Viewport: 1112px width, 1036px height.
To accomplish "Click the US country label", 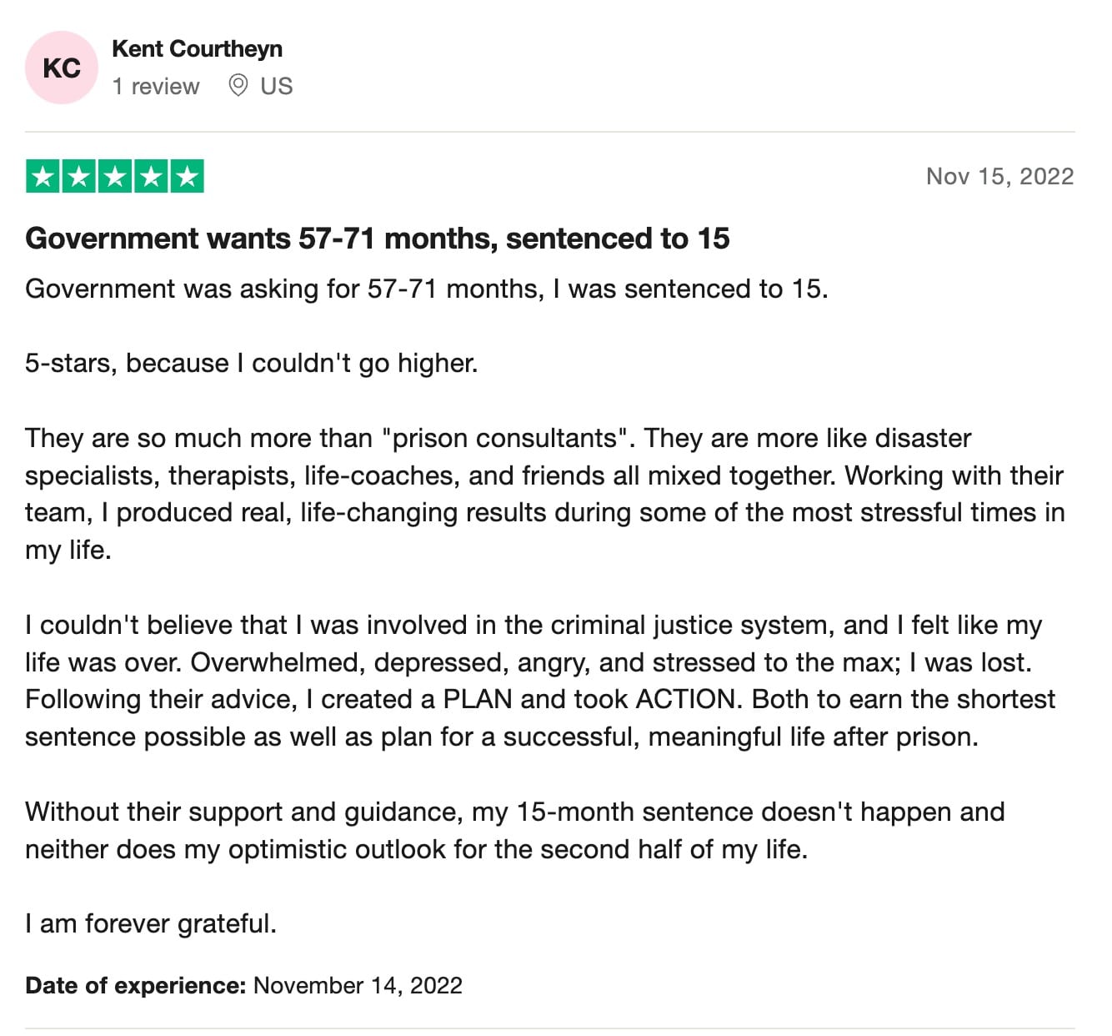I will click(277, 86).
